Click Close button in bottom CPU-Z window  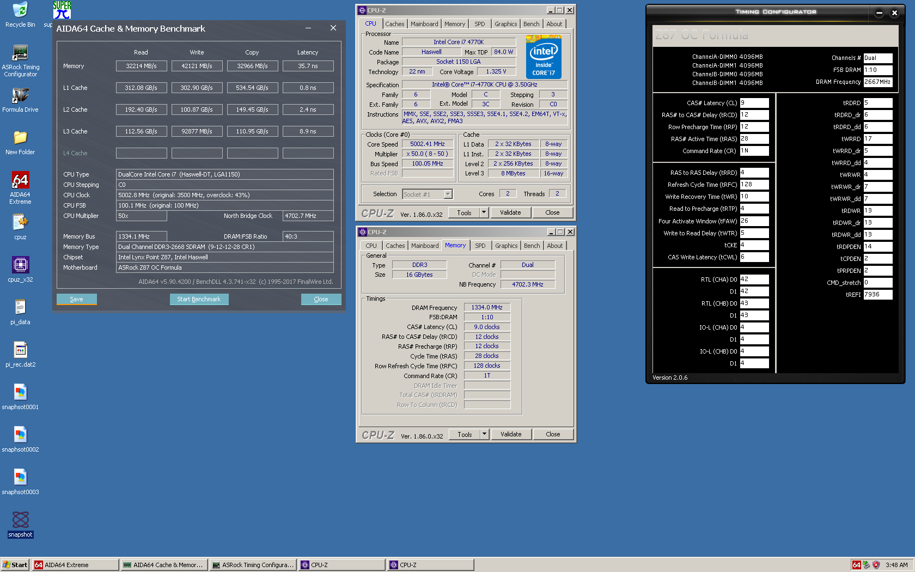[x=553, y=434]
